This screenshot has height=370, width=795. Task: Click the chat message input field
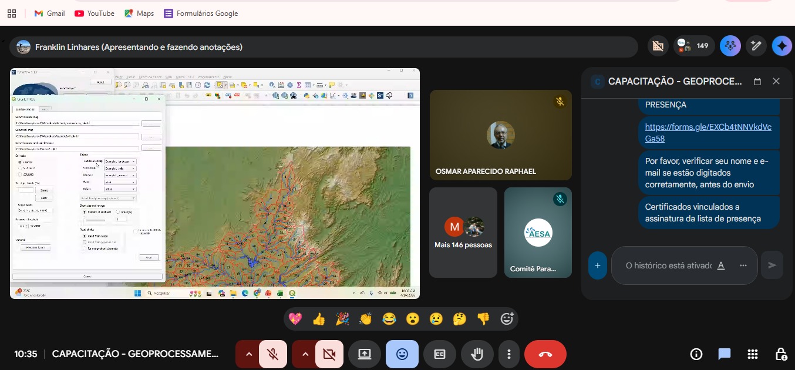click(x=668, y=265)
